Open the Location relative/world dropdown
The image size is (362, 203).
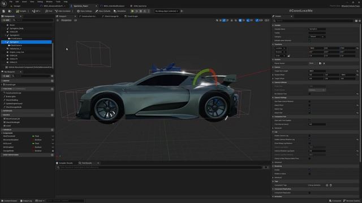coord(281,48)
